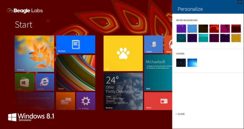Viewport: 244px width, 129px height.
Task: Click the "OTHERS" section label
Action: 180,54
